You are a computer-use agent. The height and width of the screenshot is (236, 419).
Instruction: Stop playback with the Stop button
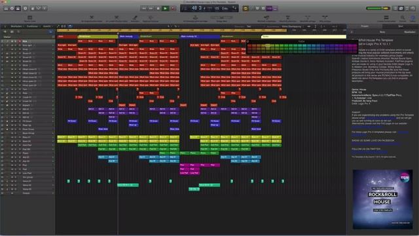tap(158, 9)
